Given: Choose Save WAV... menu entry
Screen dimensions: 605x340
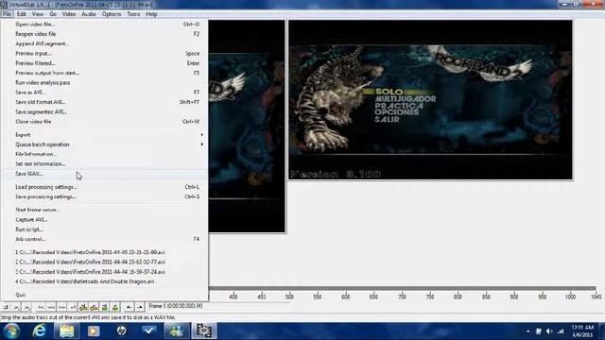Looking at the screenshot, I should click(x=104, y=174).
